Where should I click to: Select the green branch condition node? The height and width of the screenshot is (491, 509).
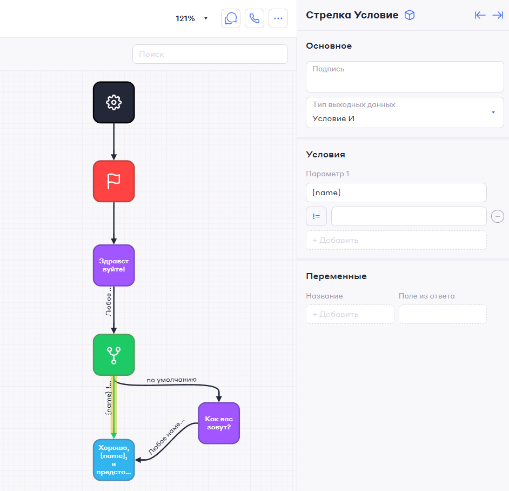click(x=113, y=355)
